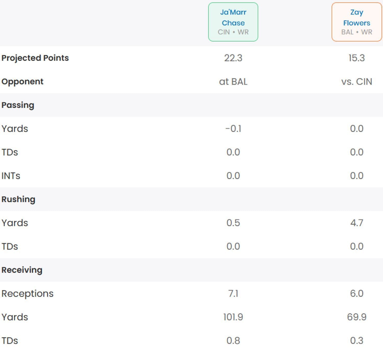Select the Projected Points row label
The width and height of the screenshot is (383, 348).
pos(35,58)
